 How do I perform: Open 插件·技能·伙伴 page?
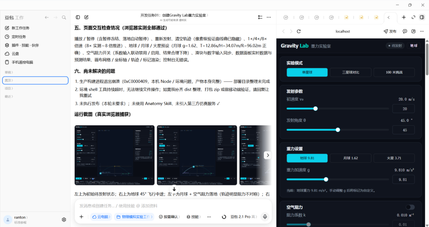pos(22,45)
